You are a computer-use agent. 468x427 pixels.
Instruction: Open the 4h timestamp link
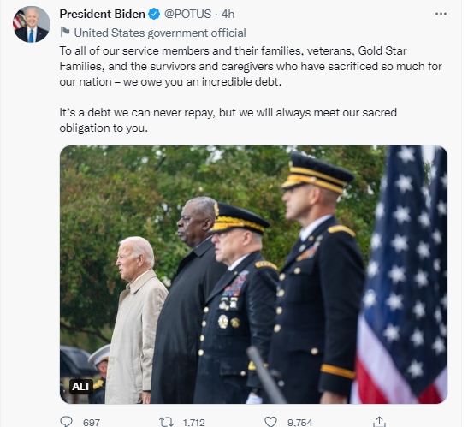click(x=228, y=14)
